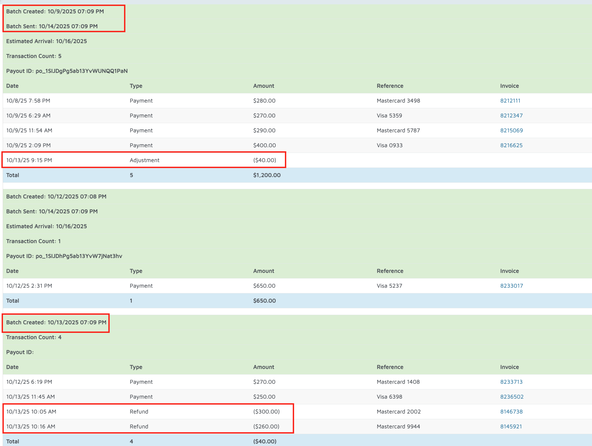Open invoice link 8236502
Screen dimensions: 592x446
tap(512, 397)
